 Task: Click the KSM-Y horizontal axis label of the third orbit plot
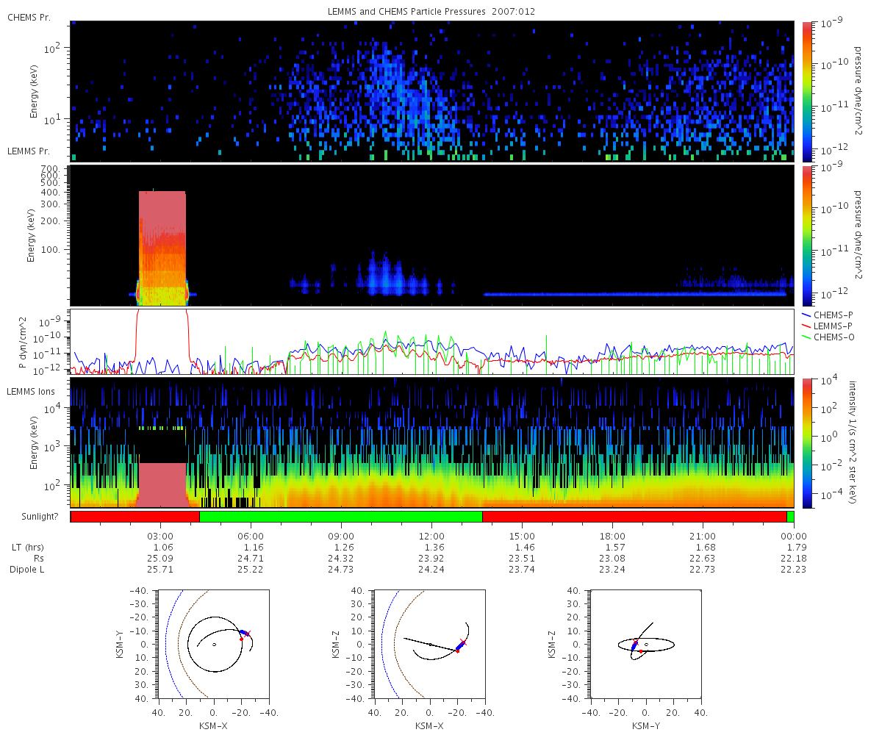click(646, 725)
